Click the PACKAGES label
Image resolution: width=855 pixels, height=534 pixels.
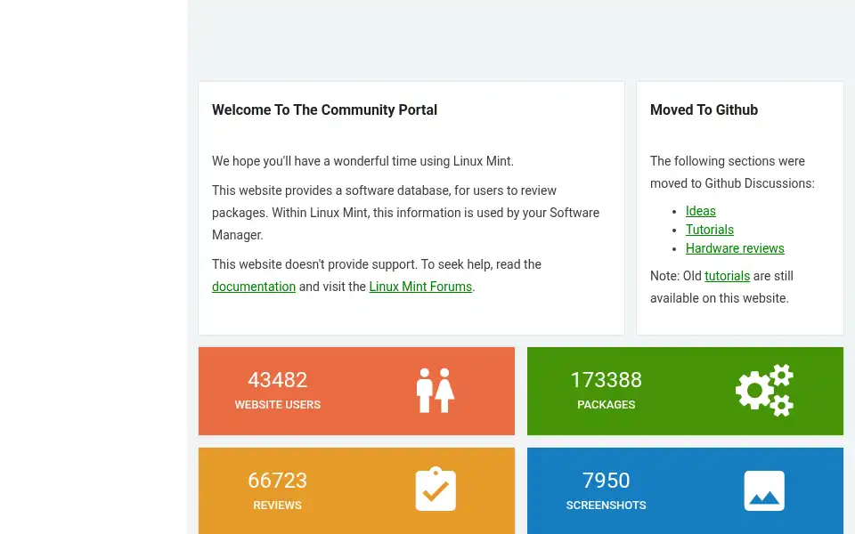pyautogui.click(x=606, y=405)
